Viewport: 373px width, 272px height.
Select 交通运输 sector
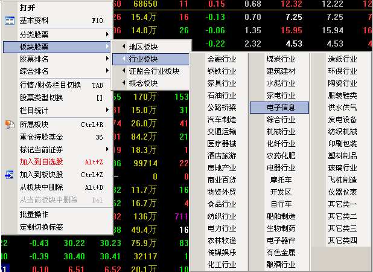(x=222, y=132)
